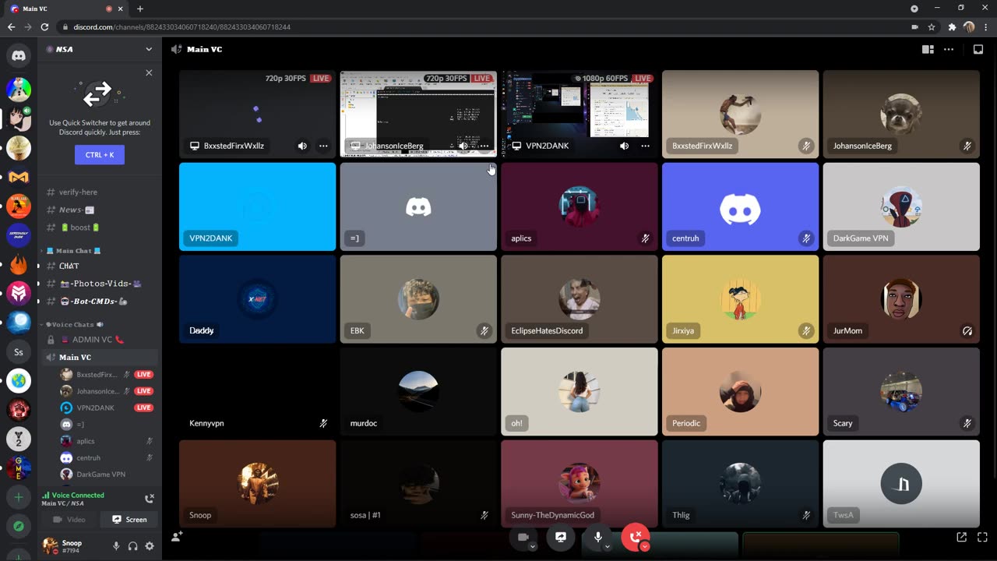Click DarkGame VPN in the voice user list

click(x=107, y=474)
